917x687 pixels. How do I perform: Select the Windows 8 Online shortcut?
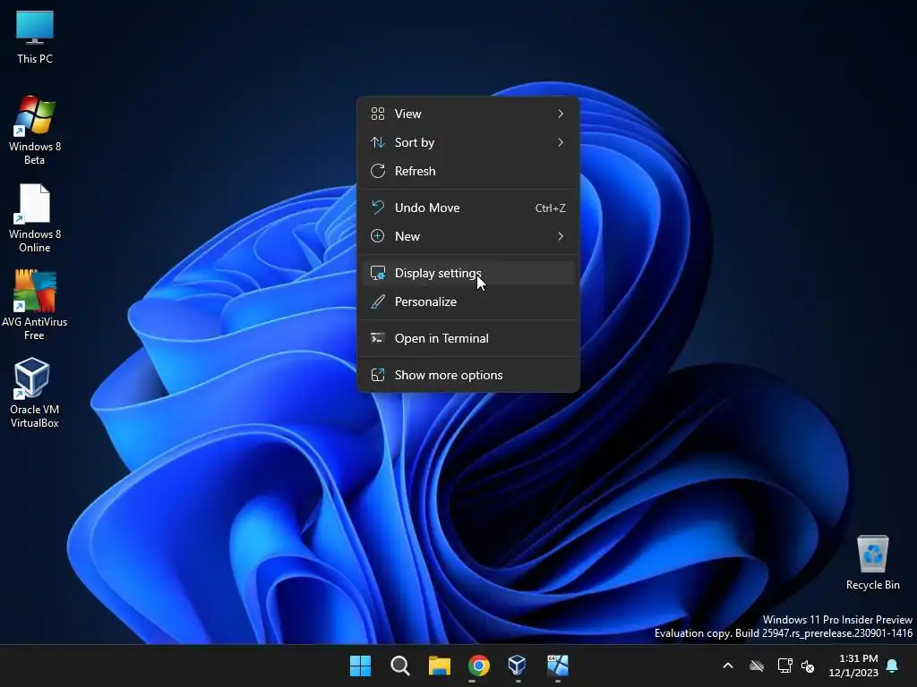point(35,218)
